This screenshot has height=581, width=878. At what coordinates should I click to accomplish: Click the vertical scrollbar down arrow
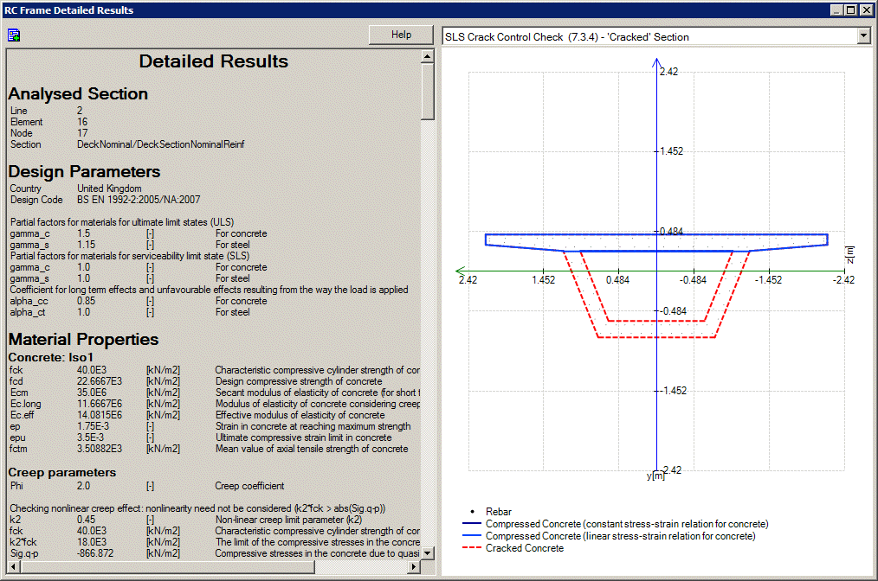(427, 553)
